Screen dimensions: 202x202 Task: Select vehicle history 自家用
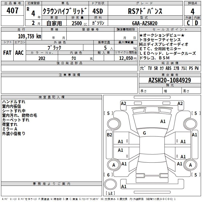click(54, 23)
